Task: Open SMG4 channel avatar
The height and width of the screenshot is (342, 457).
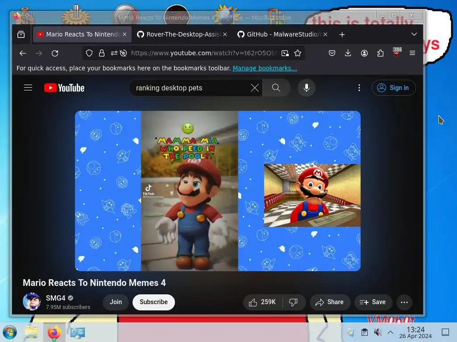Action: pyautogui.click(x=32, y=301)
